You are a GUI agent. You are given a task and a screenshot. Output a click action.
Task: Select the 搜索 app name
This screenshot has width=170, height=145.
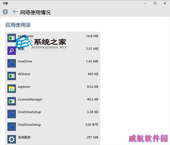(21, 49)
